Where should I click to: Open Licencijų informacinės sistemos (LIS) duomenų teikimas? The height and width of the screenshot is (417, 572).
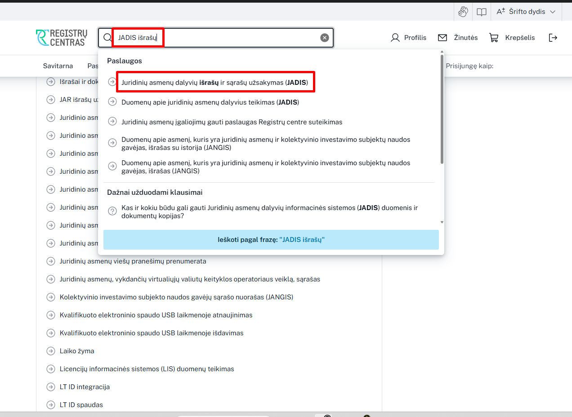coord(147,369)
